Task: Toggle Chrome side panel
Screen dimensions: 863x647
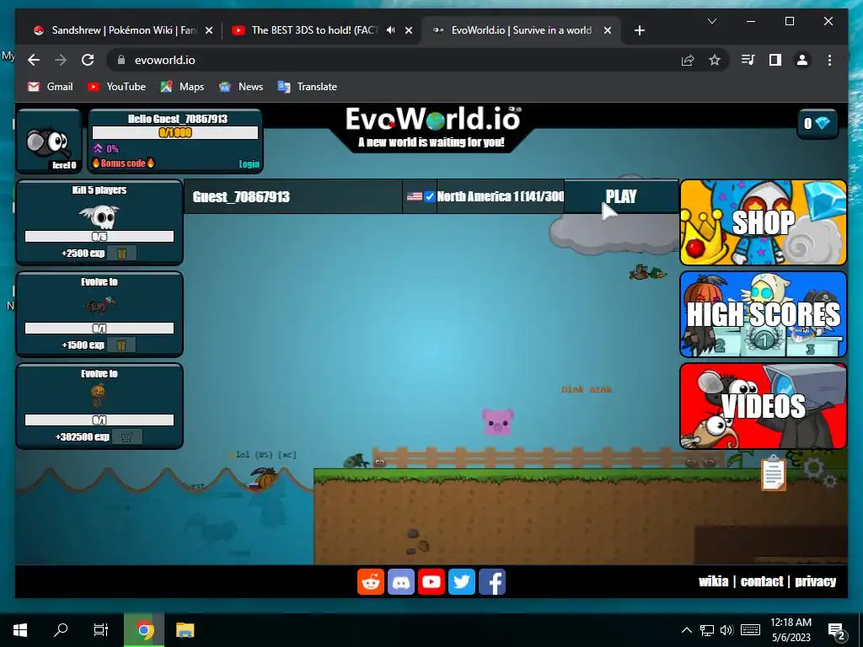Action: 775,60
